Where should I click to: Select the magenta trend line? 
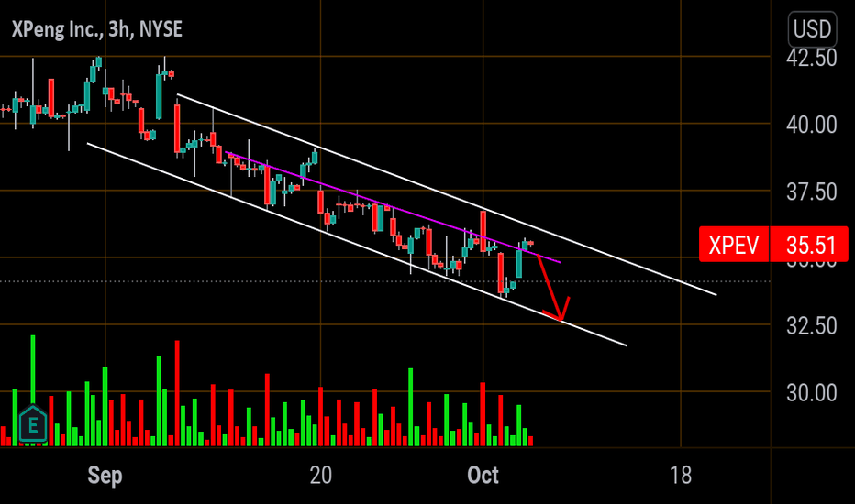tap(393, 208)
